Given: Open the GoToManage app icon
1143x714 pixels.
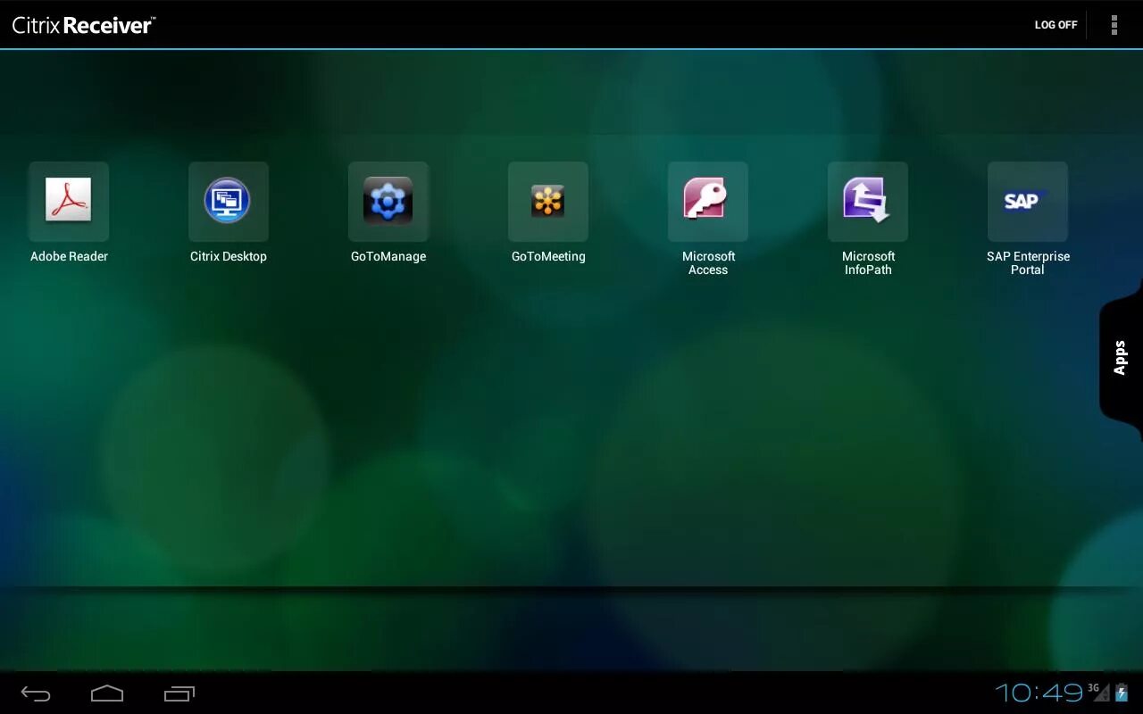Looking at the screenshot, I should (x=388, y=202).
